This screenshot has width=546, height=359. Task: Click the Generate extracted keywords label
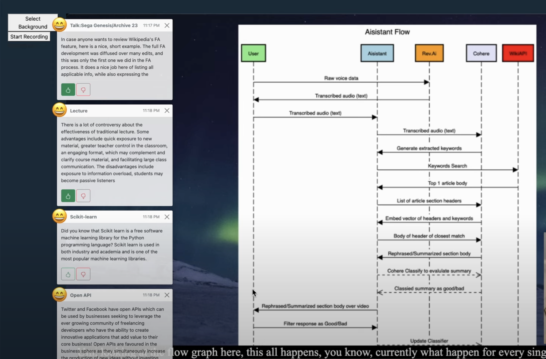[429, 148]
